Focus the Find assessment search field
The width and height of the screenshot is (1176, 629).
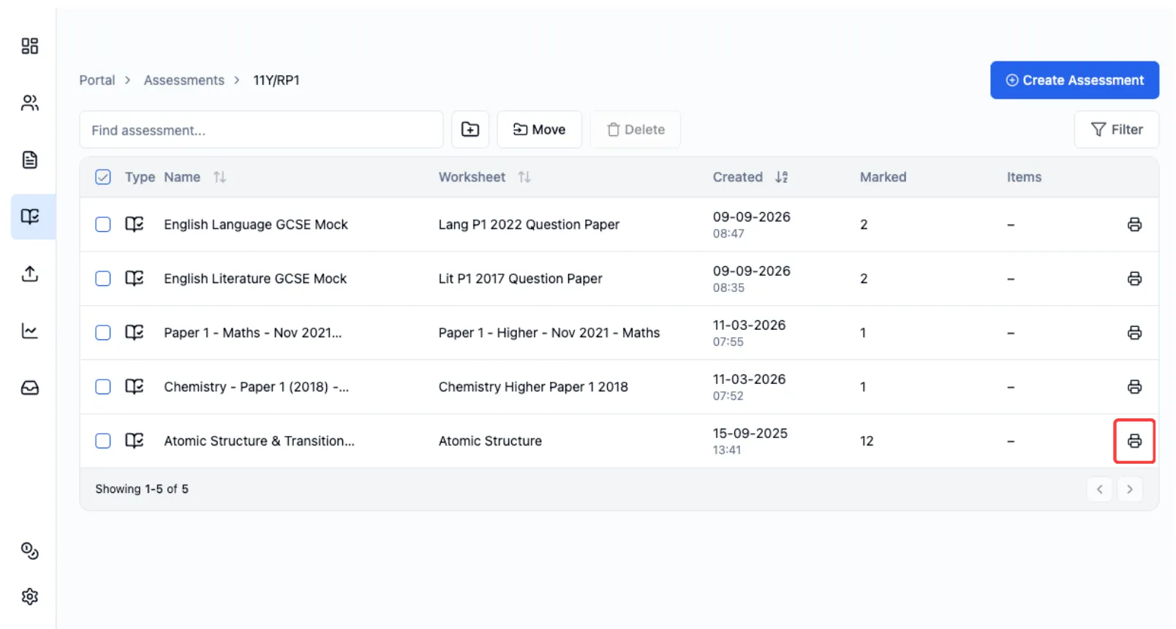261,130
